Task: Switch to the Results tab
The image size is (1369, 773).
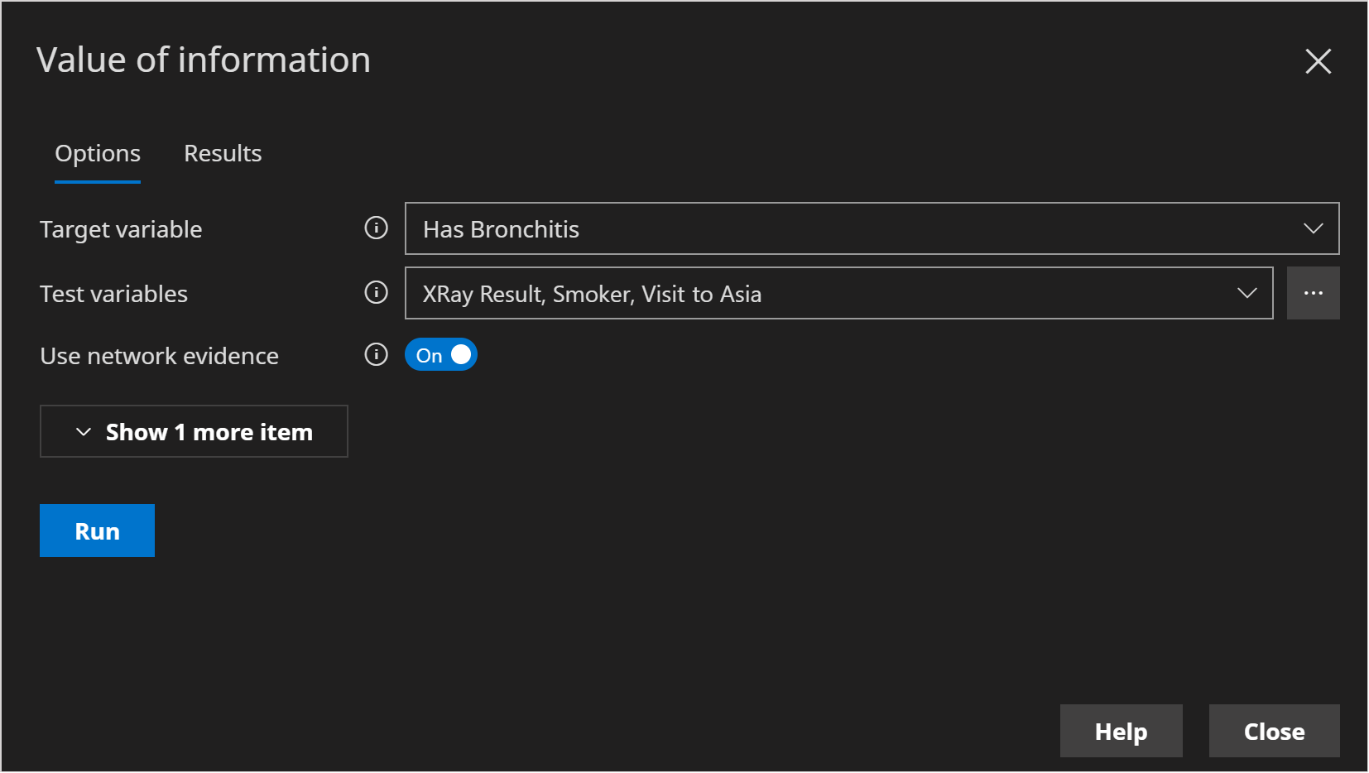Action: click(x=223, y=154)
